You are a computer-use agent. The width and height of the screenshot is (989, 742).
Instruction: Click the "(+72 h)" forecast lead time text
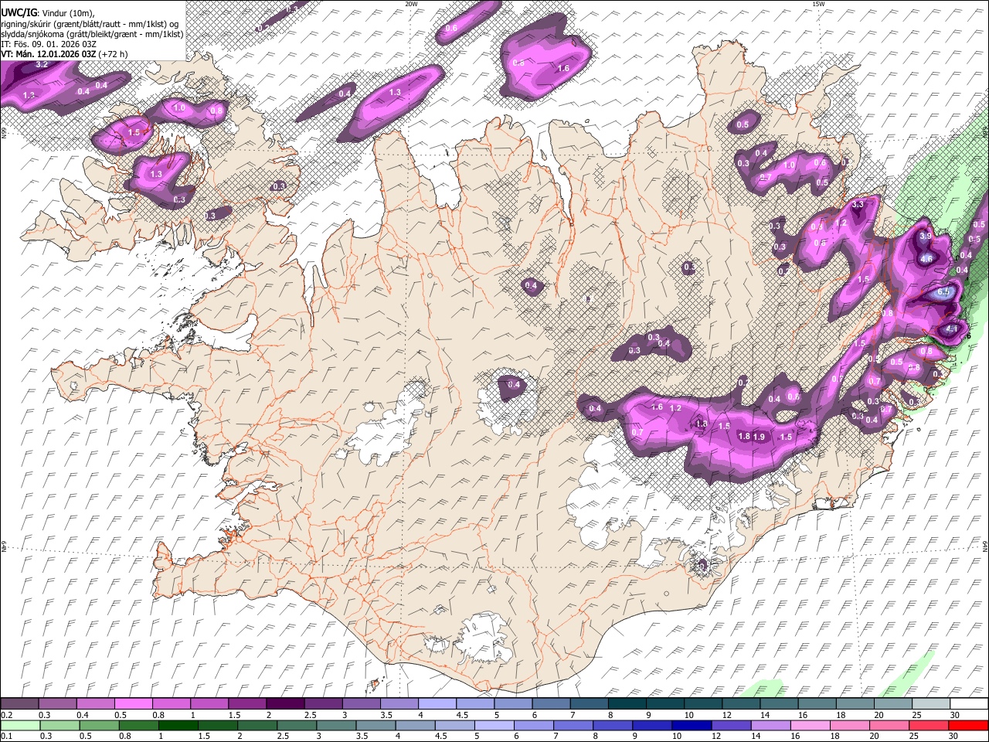pyautogui.click(x=114, y=54)
